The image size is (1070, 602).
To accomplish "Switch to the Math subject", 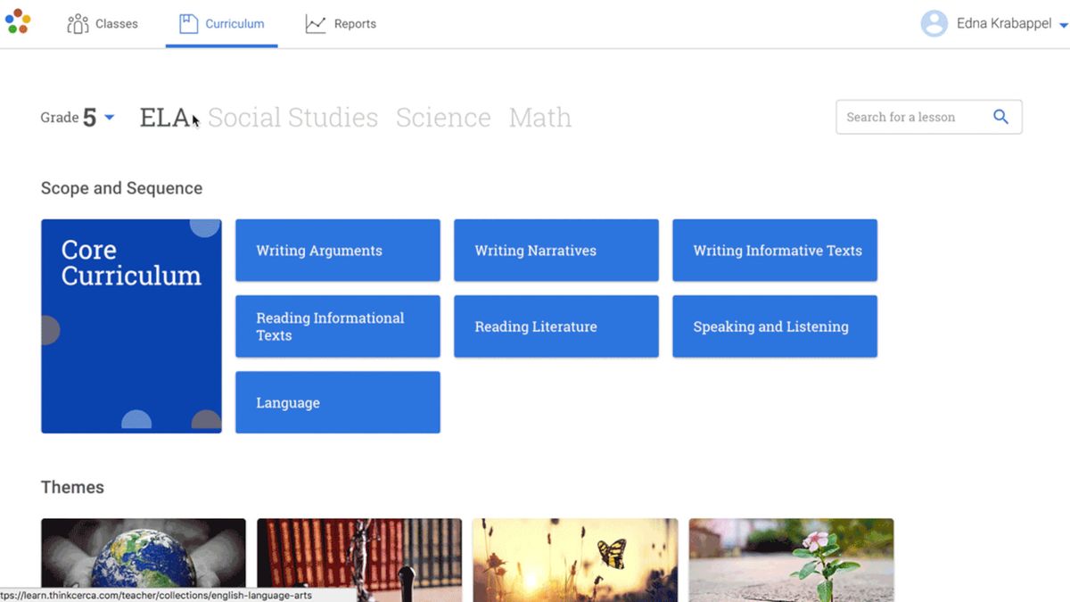I will [540, 117].
